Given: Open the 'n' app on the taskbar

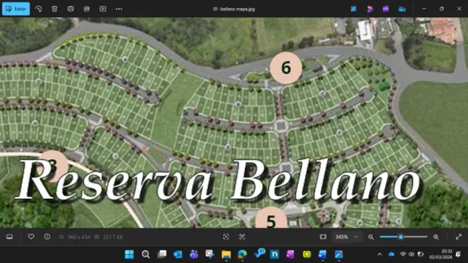Looking at the screenshot, I should point(275,254).
